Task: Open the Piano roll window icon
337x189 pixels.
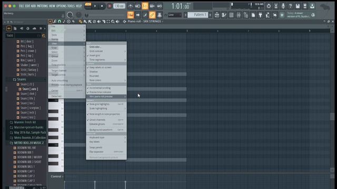Action: 224,15
